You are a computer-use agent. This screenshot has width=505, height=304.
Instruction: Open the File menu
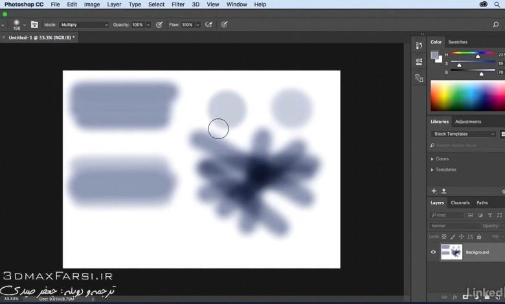tap(55, 5)
